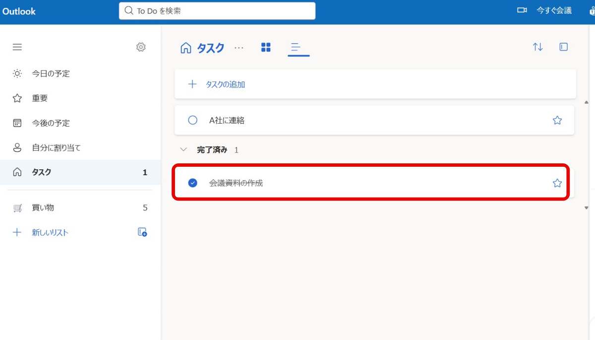Image resolution: width=595 pixels, height=340 pixels.
Task: Open the sort options icon
Action: 537,47
